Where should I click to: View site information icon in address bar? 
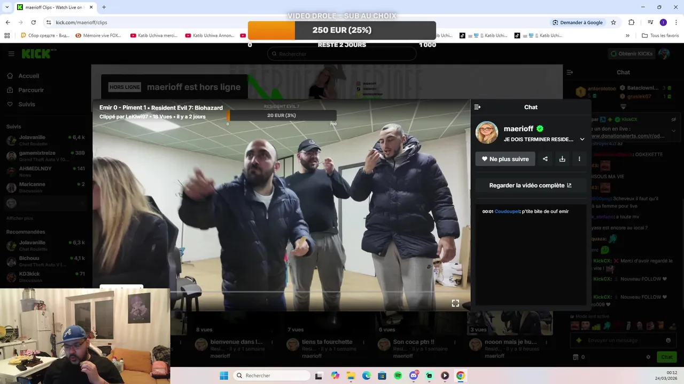point(49,22)
